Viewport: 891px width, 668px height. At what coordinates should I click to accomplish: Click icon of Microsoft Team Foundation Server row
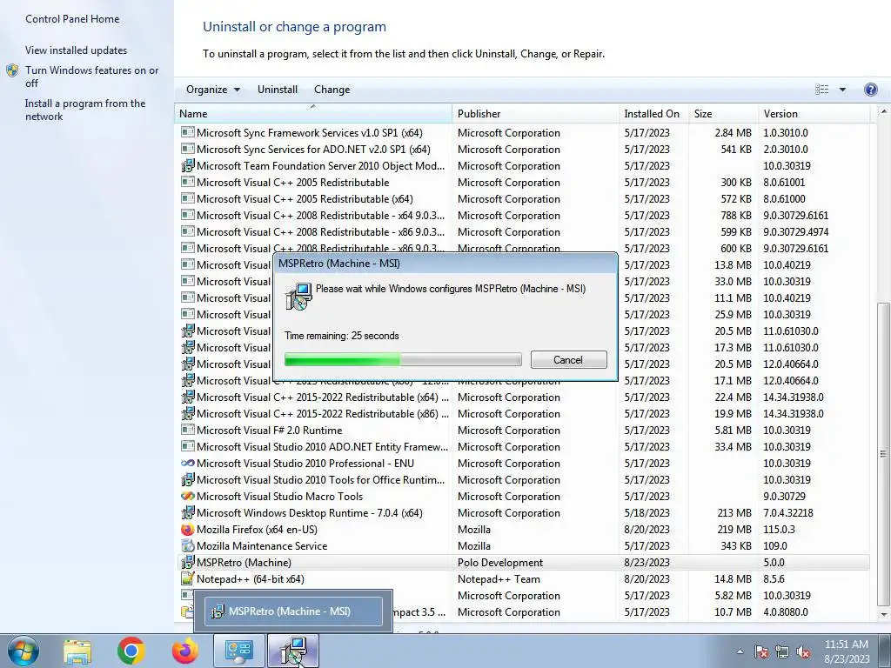coord(188,165)
